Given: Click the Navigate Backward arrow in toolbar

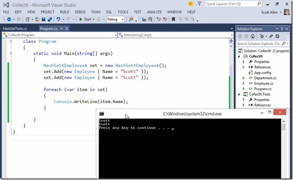Looking at the screenshot, I should (9, 19).
